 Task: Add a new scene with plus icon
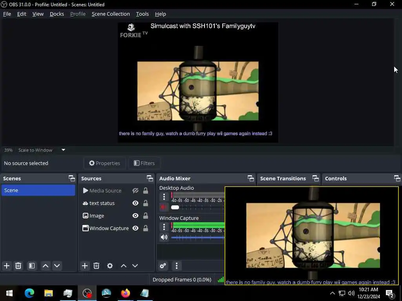click(7, 266)
